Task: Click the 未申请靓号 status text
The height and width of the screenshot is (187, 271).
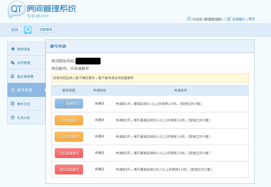Action: [x=79, y=69]
